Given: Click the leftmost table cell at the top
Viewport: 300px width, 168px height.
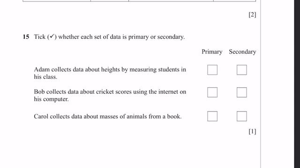Looking at the screenshot, I should [57, 1].
